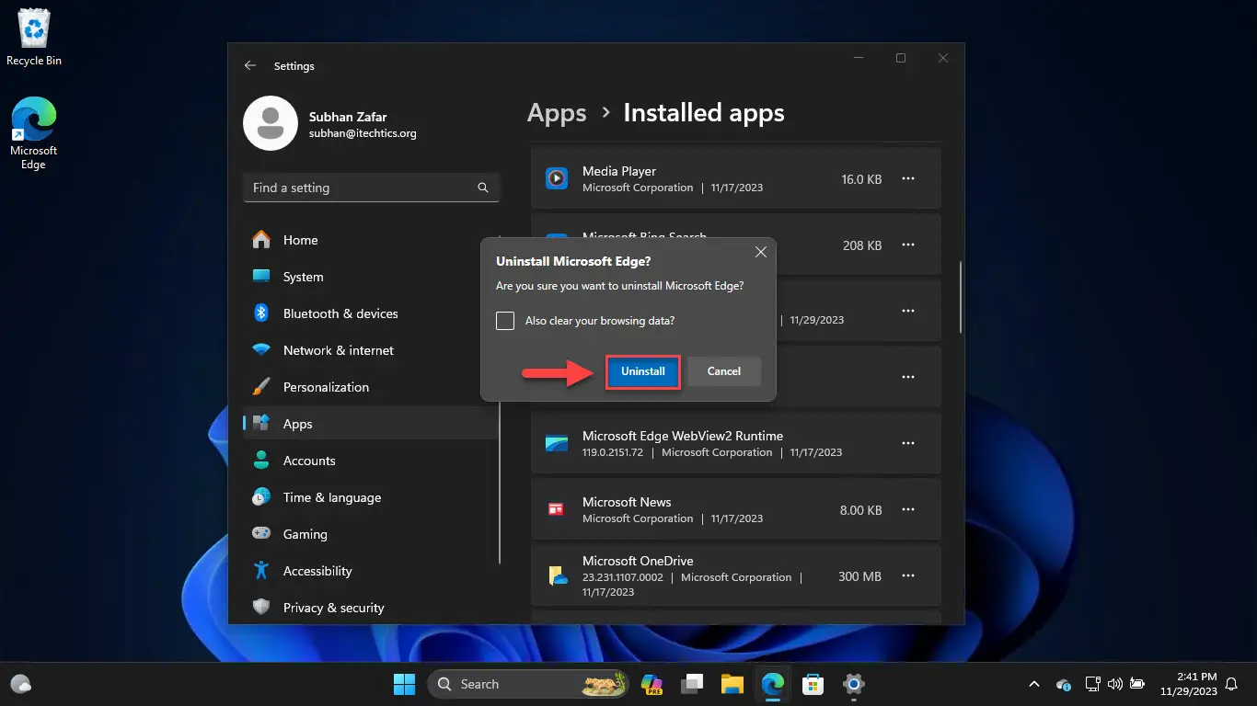Click the OneDrive tray icon
The width and height of the screenshot is (1257, 706).
click(1064, 684)
